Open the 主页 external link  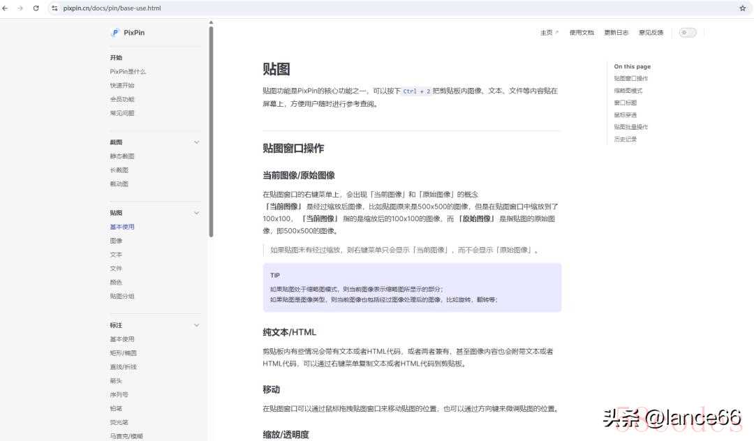(x=549, y=33)
